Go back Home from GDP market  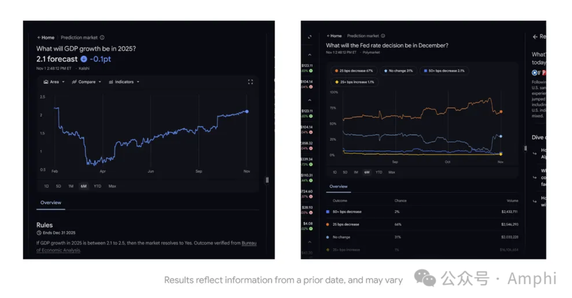point(45,38)
